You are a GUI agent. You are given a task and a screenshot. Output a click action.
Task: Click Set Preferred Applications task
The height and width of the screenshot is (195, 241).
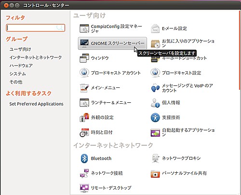pos(36,104)
